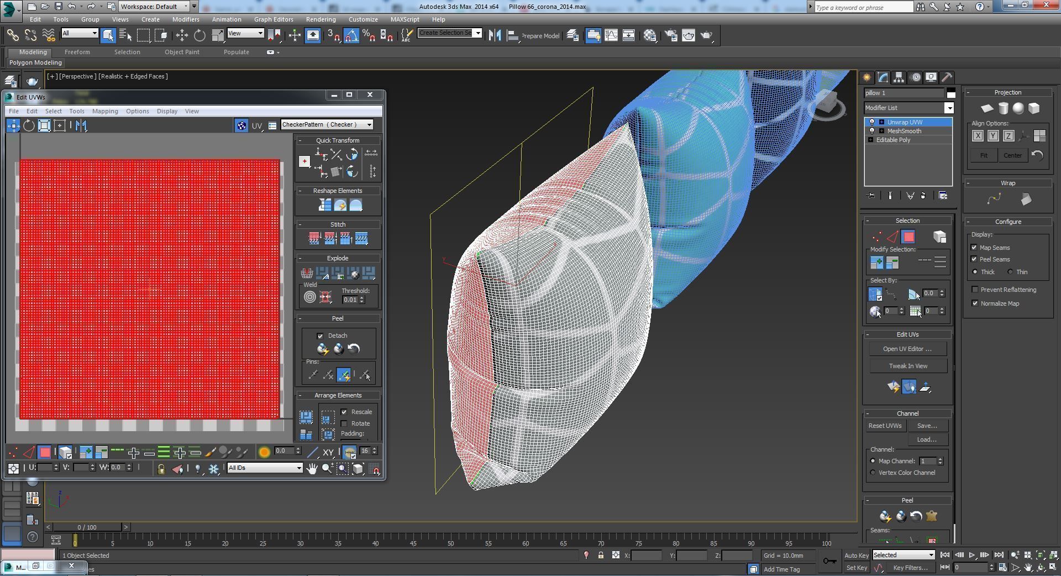This screenshot has height=576, width=1061.
Task: Click Straighten Selection in Reshape Elements
Action: [325, 205]
